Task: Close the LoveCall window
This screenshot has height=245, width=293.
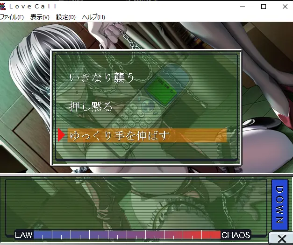Action: (x=285, y=7)
